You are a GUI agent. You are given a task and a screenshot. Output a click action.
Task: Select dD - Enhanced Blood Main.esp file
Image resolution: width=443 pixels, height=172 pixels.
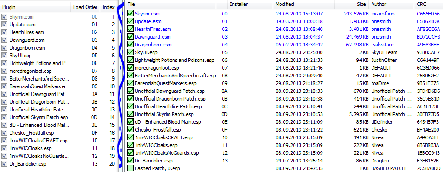[168, 122]
